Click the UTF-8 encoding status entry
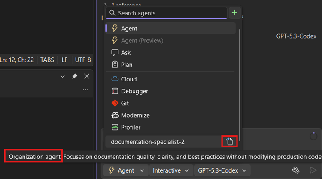Viewport: 322px width, 179px height. [83, 60]
